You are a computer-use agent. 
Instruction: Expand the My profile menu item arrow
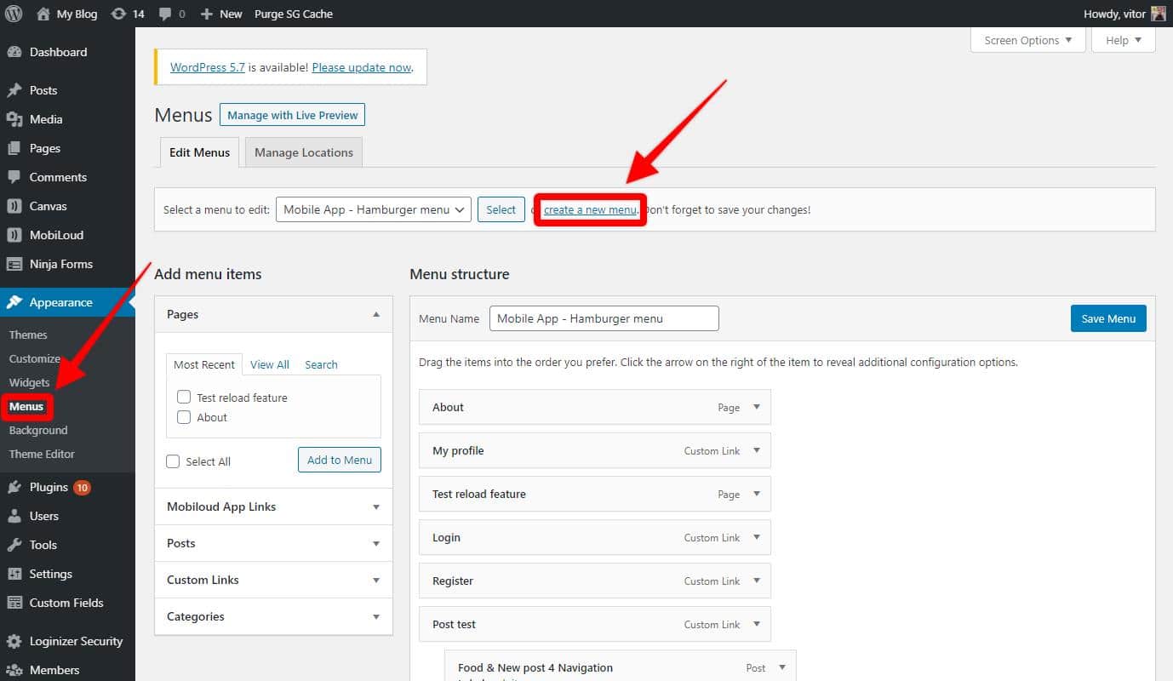pyautogui.click(x=757, y=450)
